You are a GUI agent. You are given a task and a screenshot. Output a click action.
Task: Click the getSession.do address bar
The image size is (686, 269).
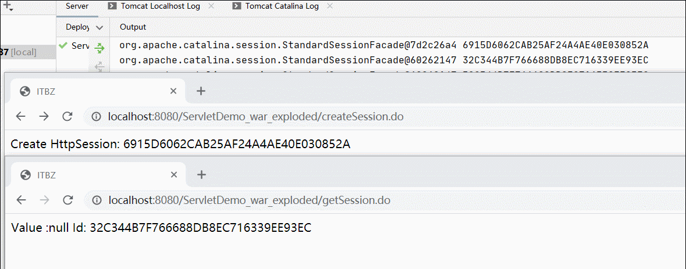coord(385,200)
